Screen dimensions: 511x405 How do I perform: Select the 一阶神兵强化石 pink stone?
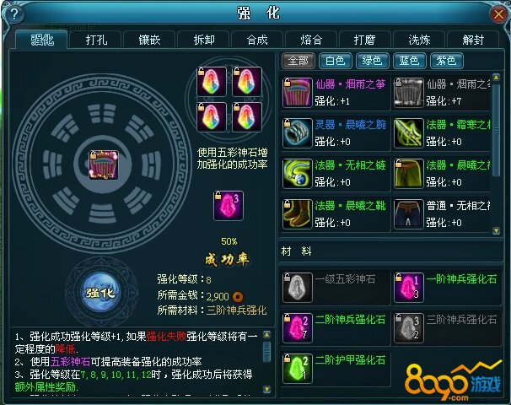click(409, 287)
